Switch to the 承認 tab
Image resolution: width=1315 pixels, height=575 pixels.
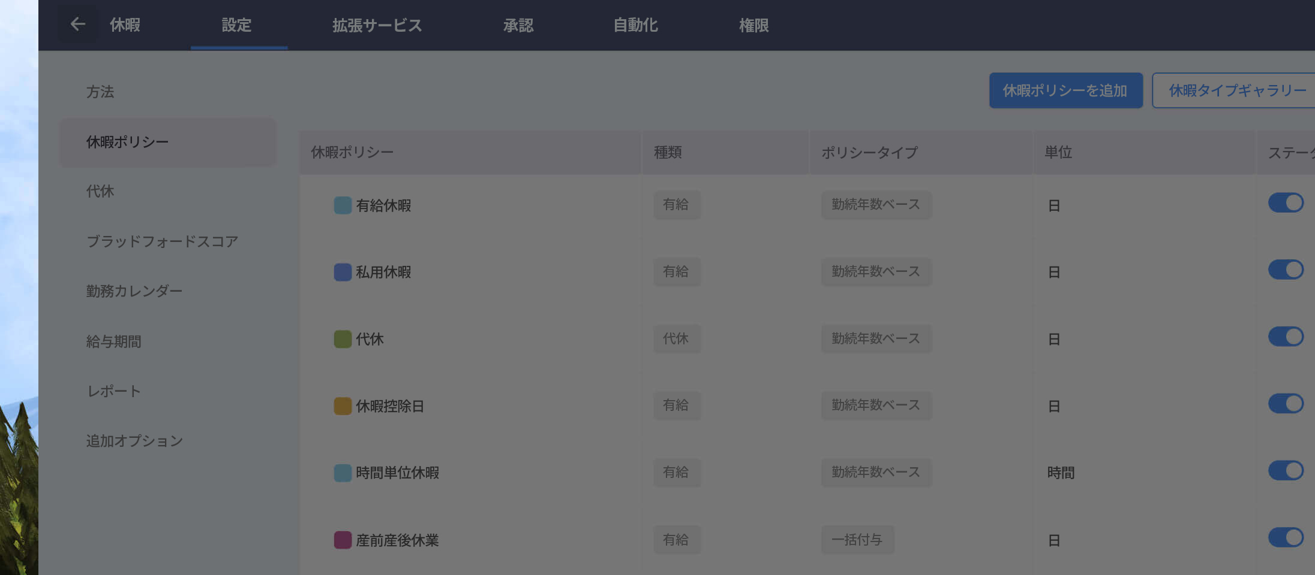pos(518,25)
